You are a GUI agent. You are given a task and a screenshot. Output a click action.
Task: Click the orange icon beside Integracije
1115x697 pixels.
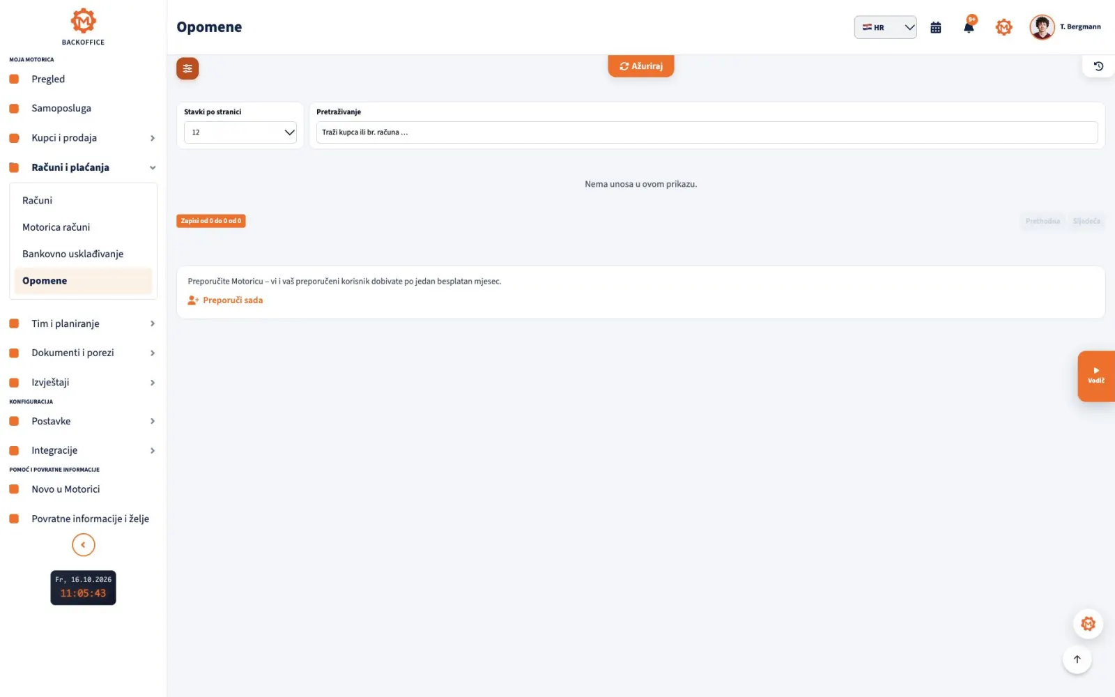point(14,450)
